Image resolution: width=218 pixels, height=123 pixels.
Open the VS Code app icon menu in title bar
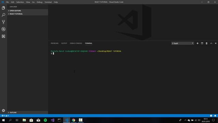[x=2, y=2]
